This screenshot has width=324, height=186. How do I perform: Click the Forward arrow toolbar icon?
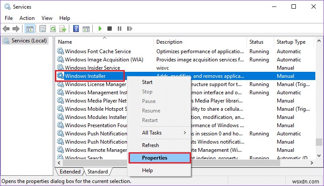point(16,29)
